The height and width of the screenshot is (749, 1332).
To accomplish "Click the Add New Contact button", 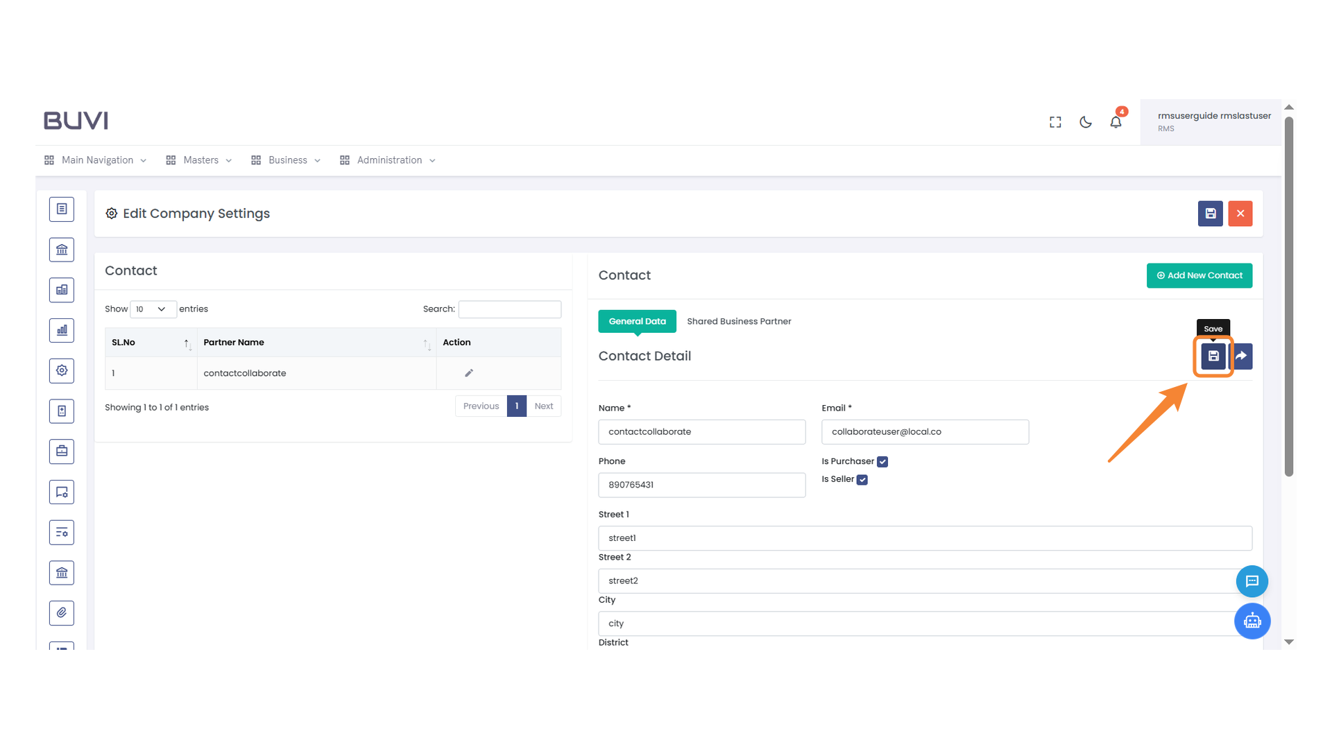I will (1199, 275).
